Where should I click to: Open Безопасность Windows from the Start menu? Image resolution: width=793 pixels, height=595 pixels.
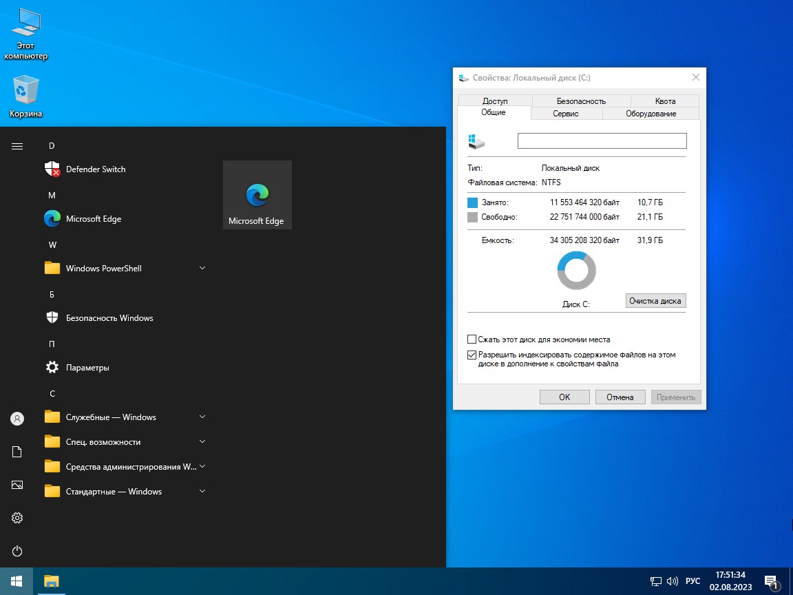coord(109,317)
